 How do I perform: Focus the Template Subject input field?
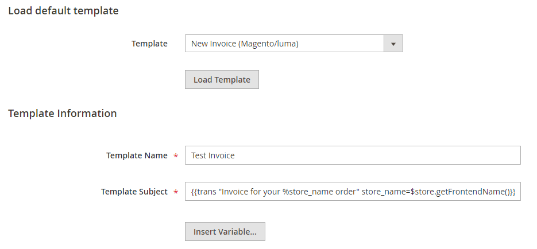click(353, 192)
